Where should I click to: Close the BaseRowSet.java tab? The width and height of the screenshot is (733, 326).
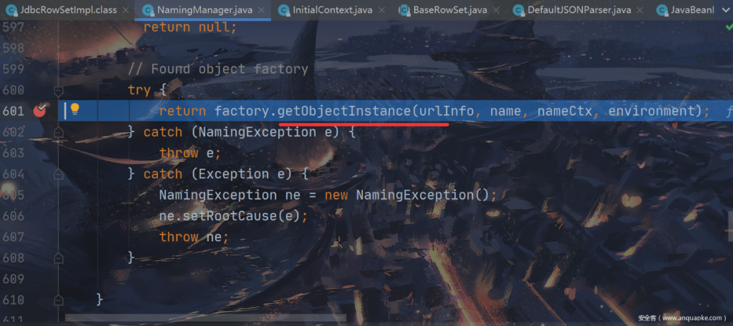tap(497, 9)
